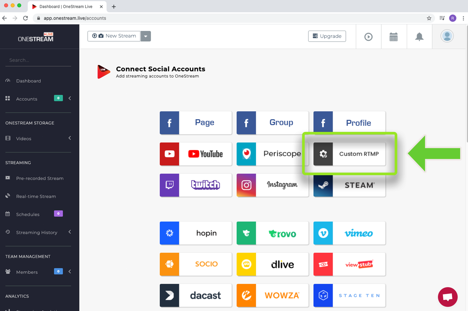Open the calendar schedule icon
The height and width of the screenshot is (311, 468).
394,37
